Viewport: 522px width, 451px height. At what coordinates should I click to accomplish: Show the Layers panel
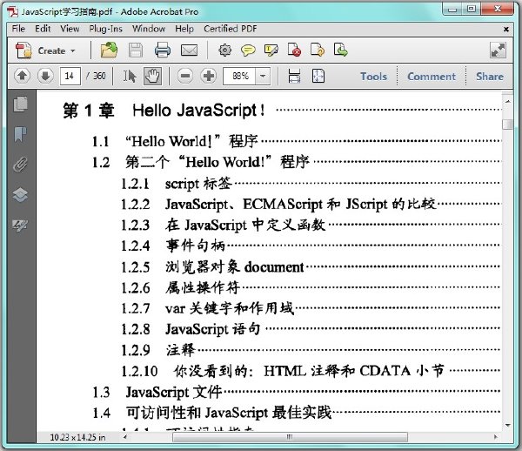click(x=20, y=194)
